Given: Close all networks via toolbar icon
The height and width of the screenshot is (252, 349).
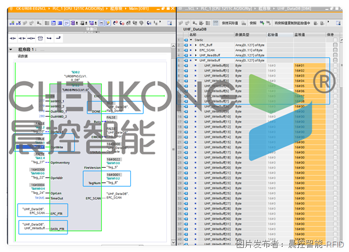Looking at the screenshot, I should click(60, 23).
